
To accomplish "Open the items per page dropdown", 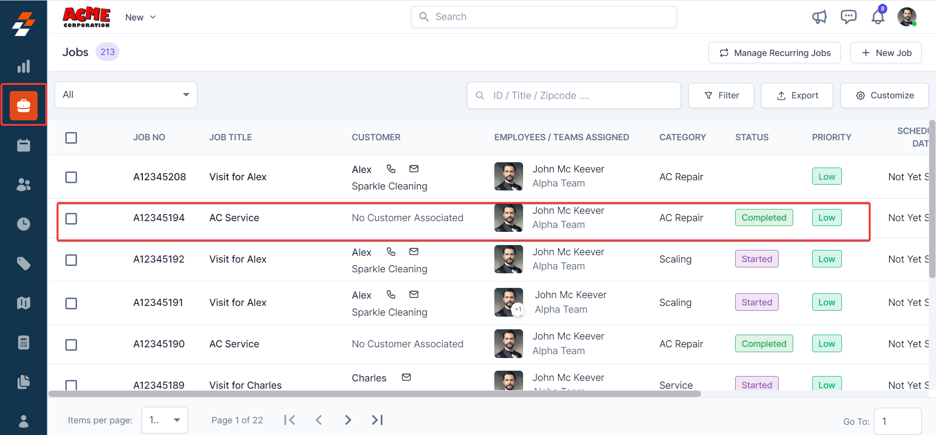I will click(164, 420).
